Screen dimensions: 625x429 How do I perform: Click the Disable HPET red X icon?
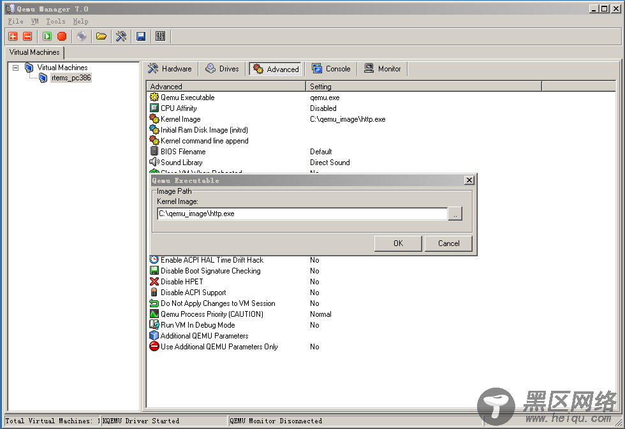point(154,281)
